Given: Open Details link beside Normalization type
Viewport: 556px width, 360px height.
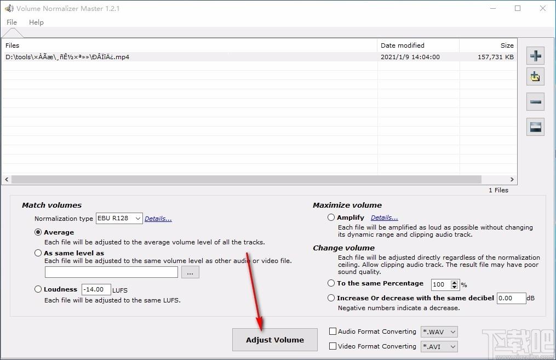Looking at the screenshot, I should click(158, 219).
